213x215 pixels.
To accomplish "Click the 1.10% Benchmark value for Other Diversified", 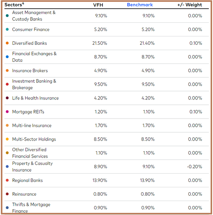I will pyautogui.click(x=149, y=153).
